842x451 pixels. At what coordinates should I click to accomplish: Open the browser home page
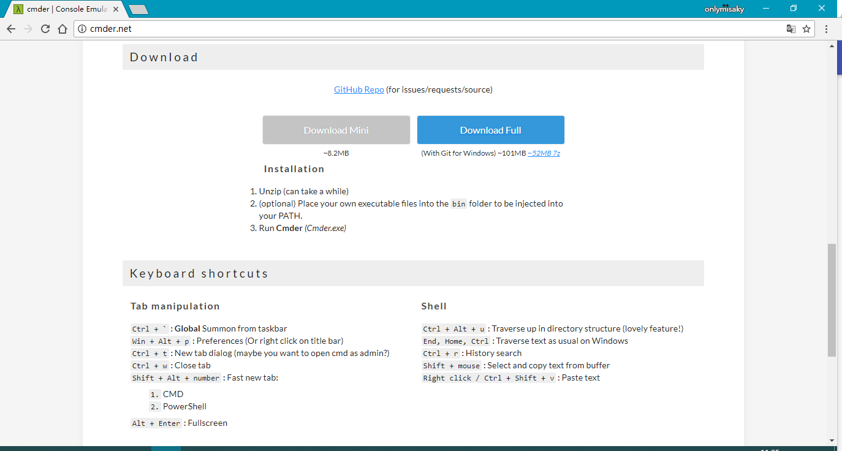pyautogui.click(x=63, y=29)
